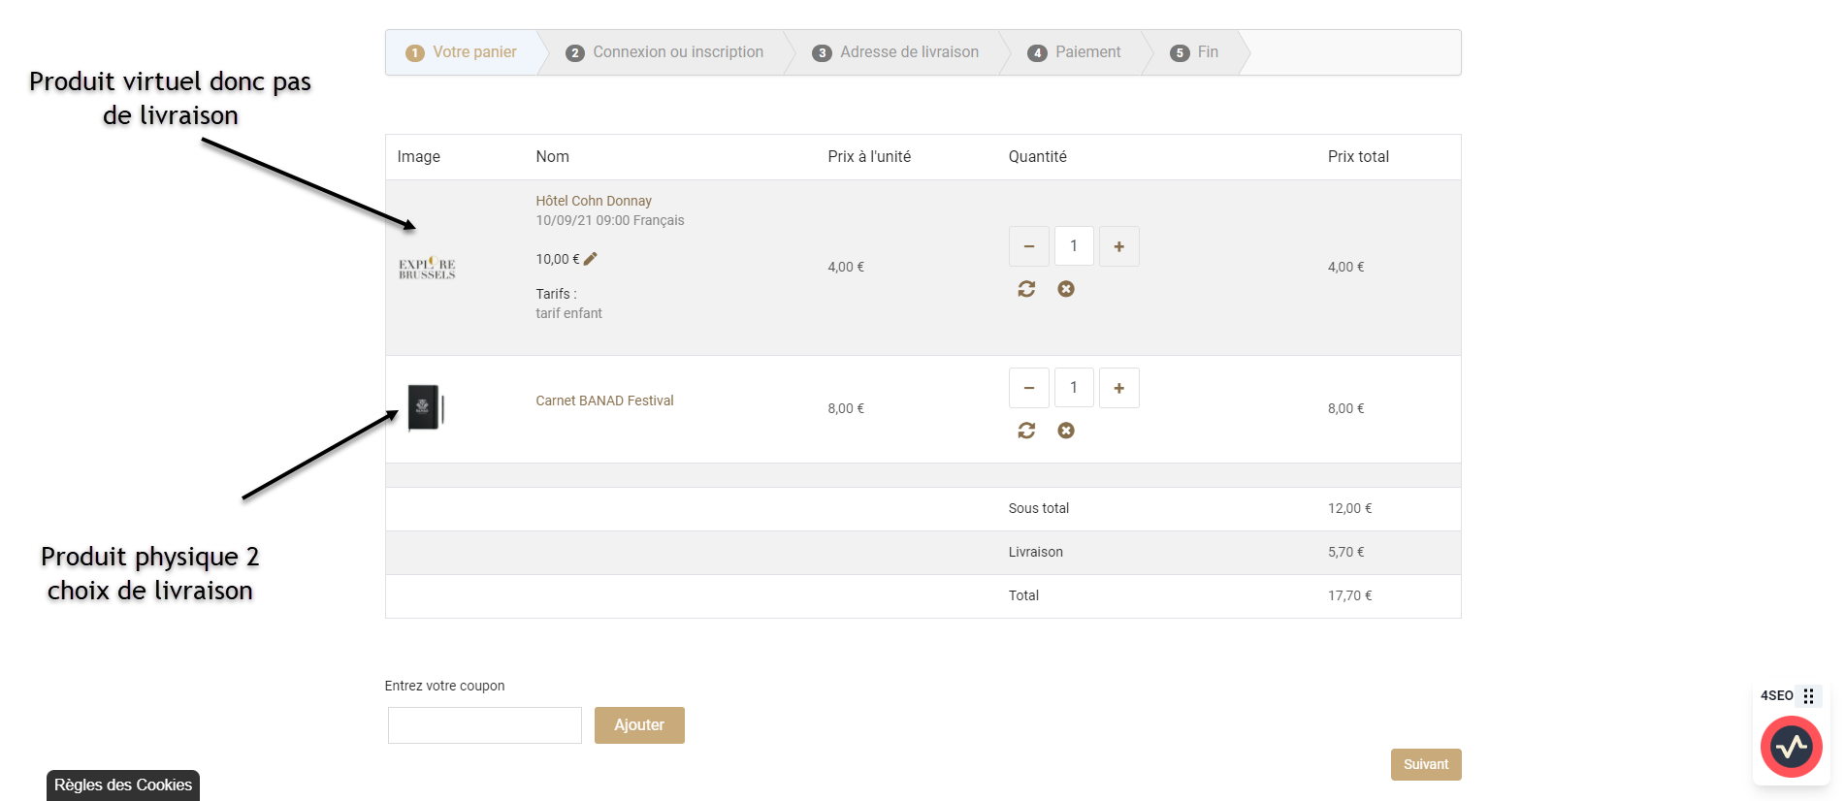Viewport: 1845px width, 801px height.
Task: Decrease Hôtel Cohn Donnay quantity
Action: 1029,246
